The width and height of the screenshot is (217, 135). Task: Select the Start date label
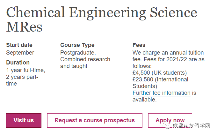click(19, 45)
